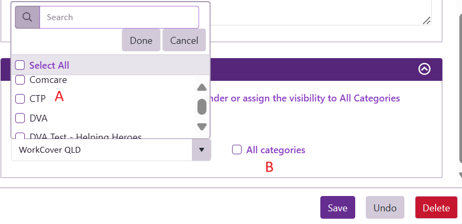Screen dimensions: 462x224
Task: Click the magnifying glass search icon
Action: [27, 17]
